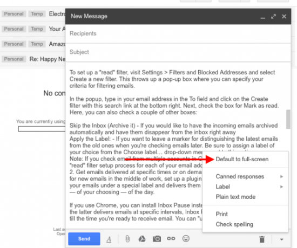Open more options arrow beside trash
The height and width of the screenshot is (248, 297).
(x=282, y=239)
